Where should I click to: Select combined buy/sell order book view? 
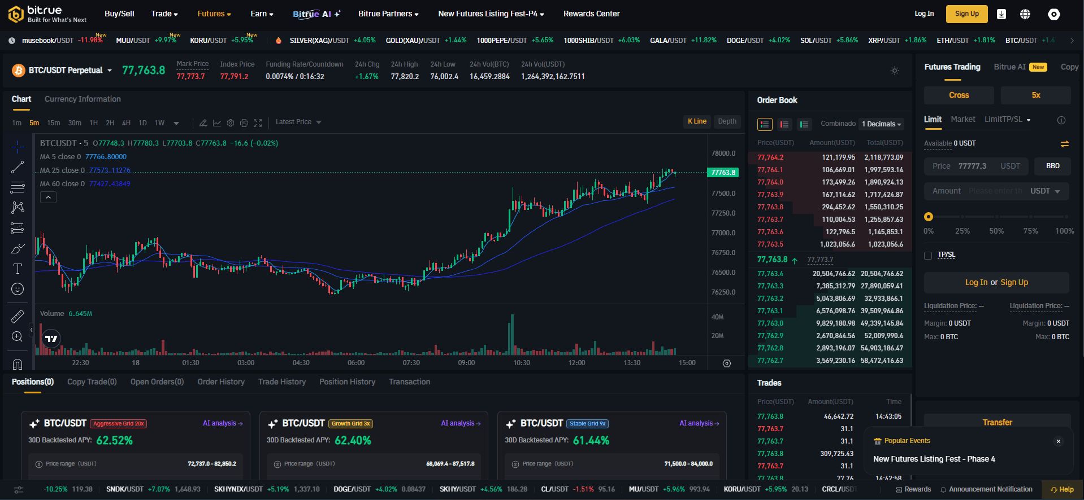(765, 124)
